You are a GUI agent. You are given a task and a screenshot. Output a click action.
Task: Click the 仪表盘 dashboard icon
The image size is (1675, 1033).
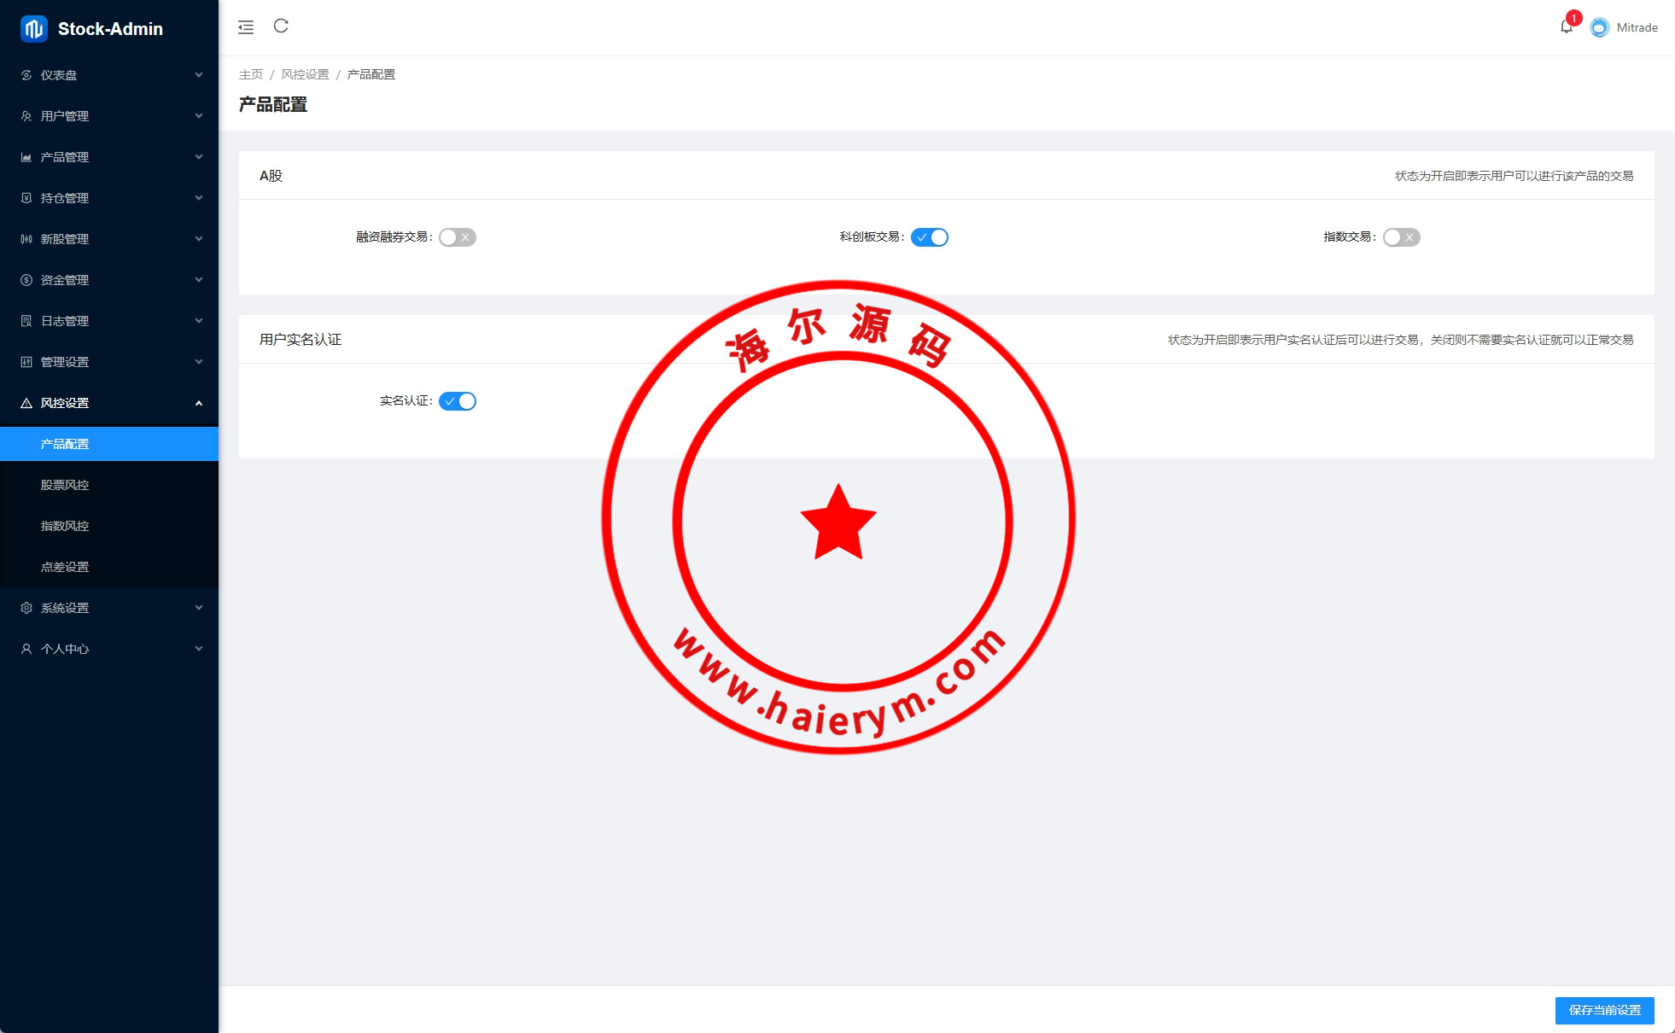pos(26,75)
